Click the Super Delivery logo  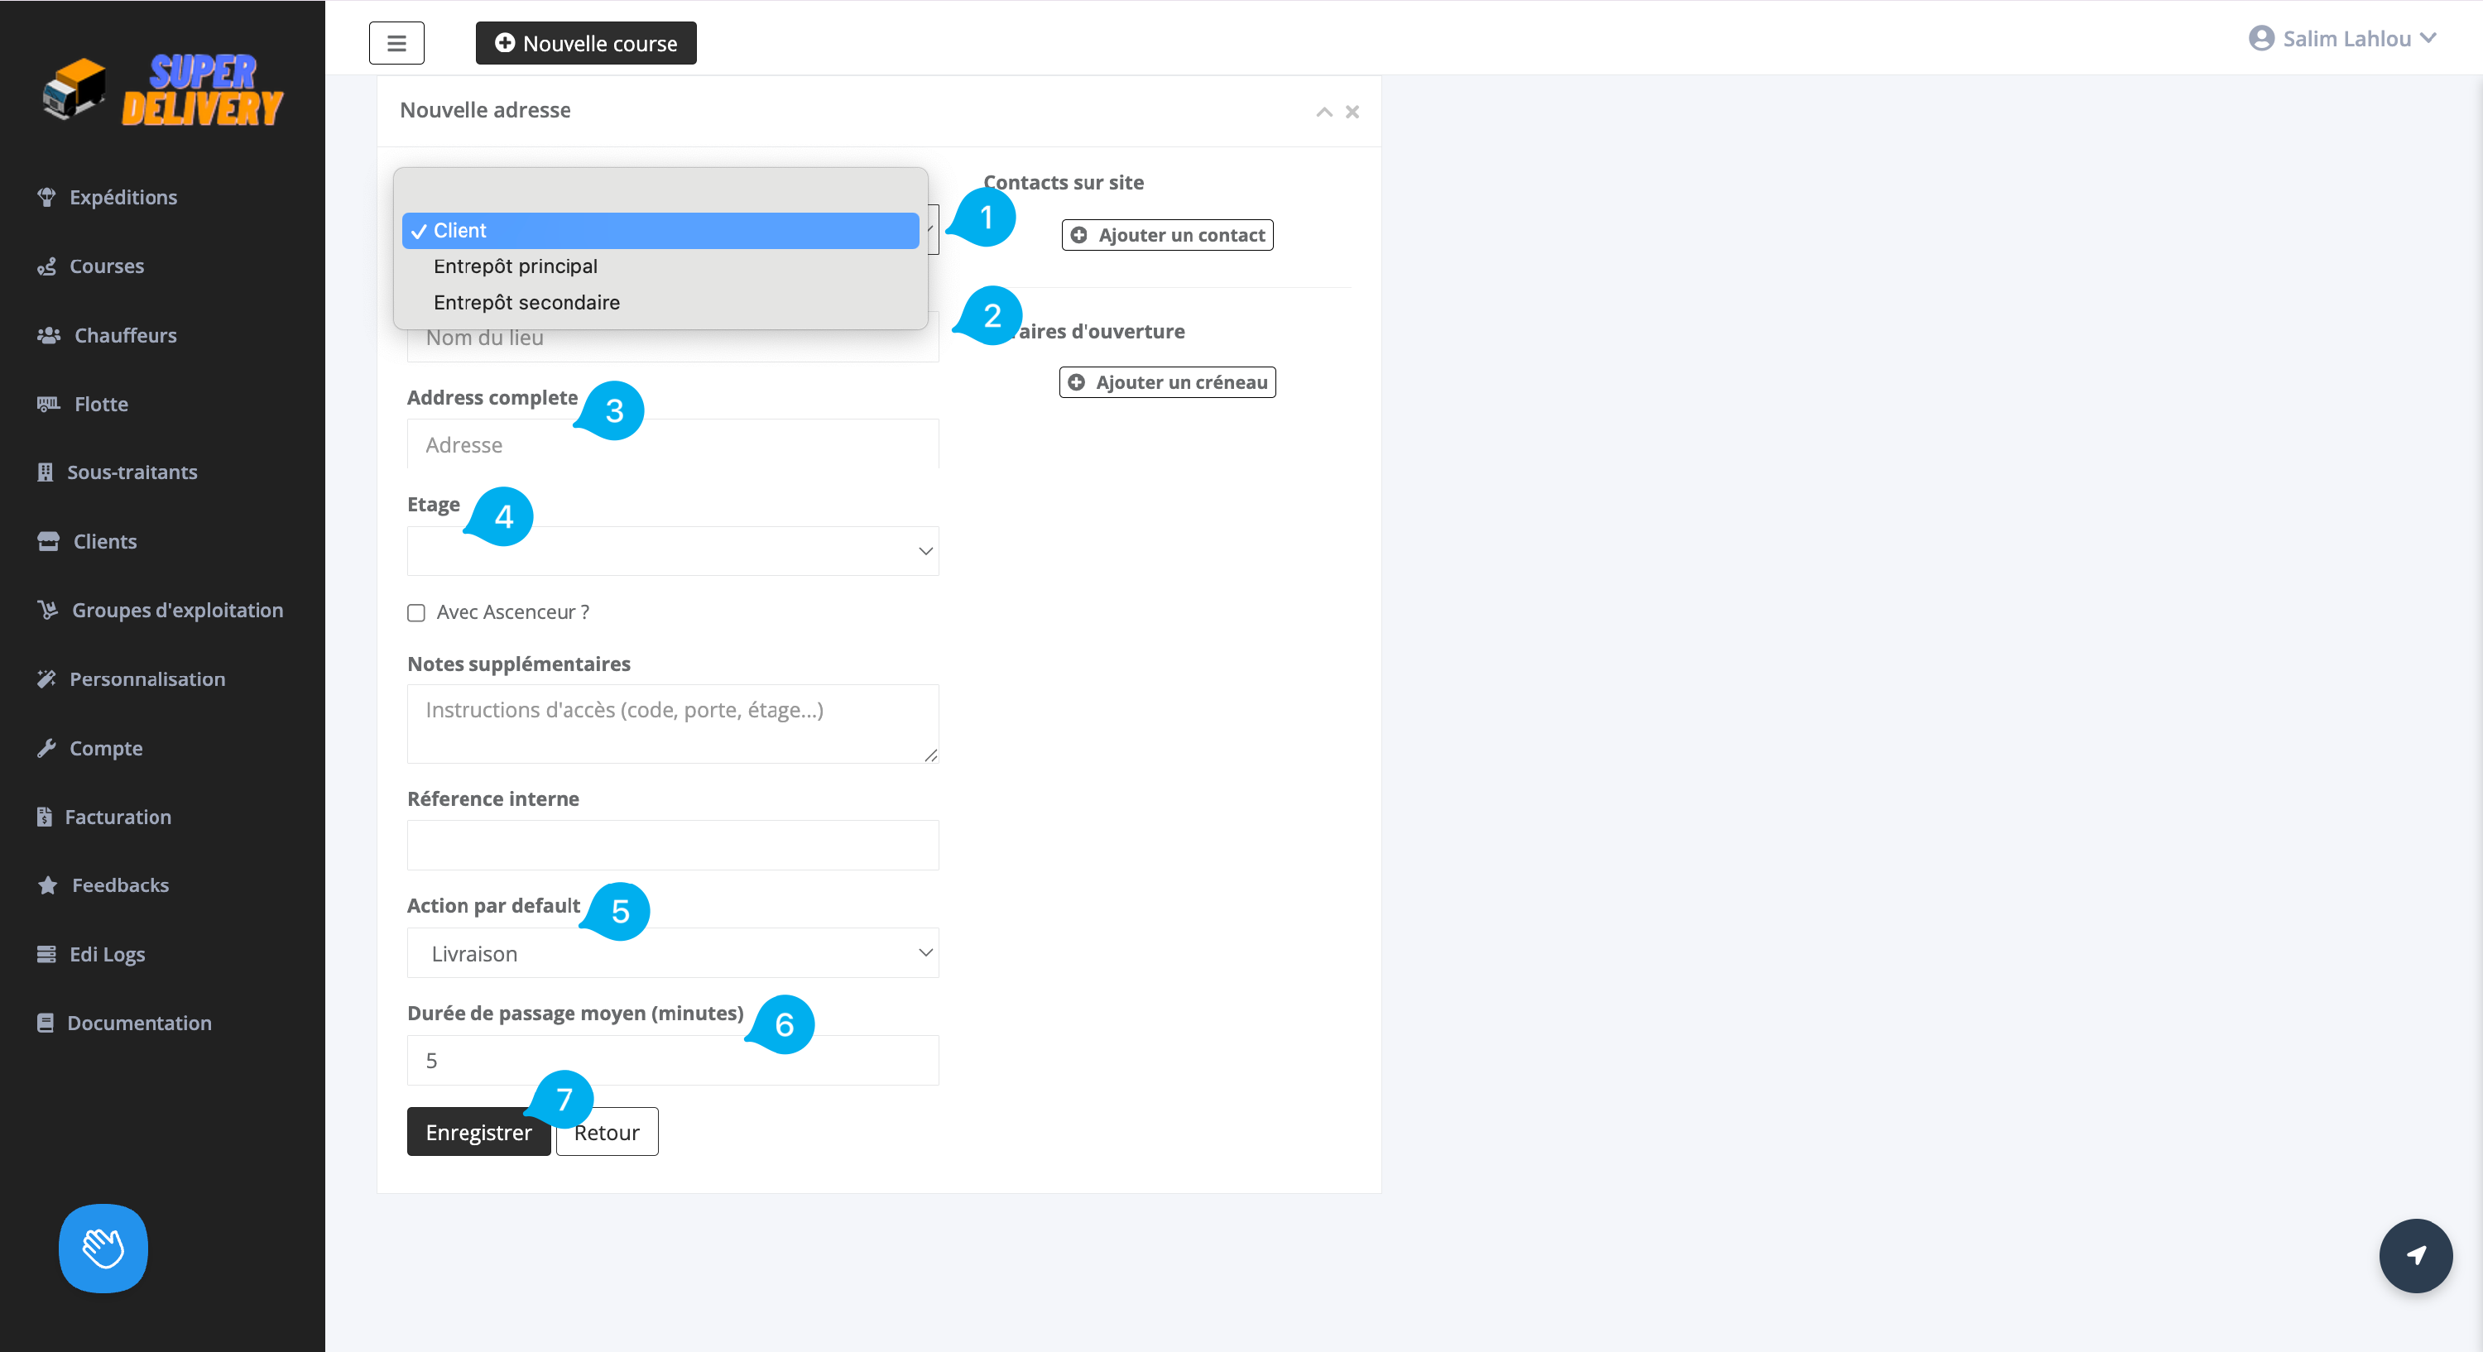point(162,89)
